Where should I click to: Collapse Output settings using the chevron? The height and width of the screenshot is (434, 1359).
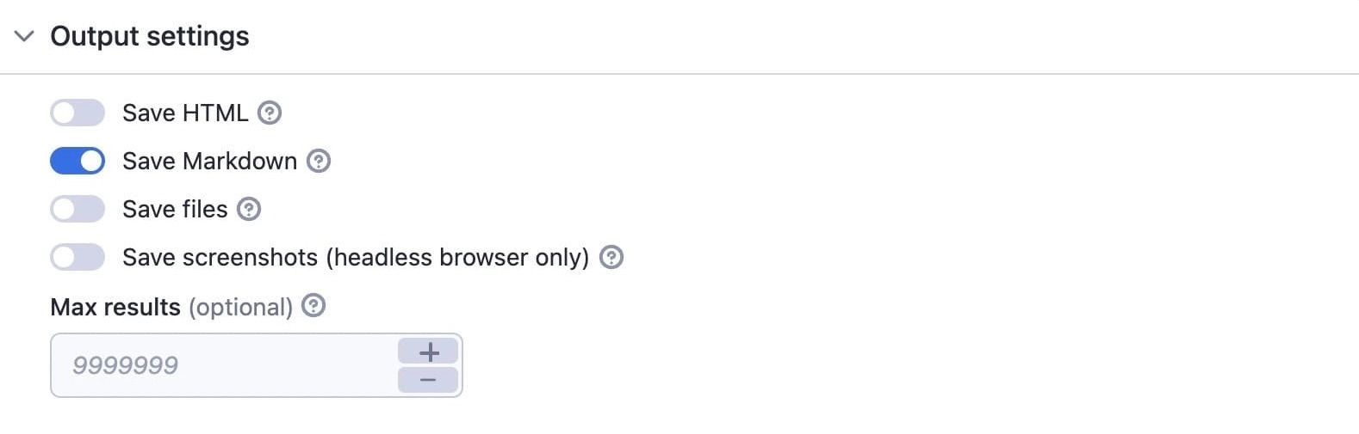pyautogui.click(x=24, y=36)
